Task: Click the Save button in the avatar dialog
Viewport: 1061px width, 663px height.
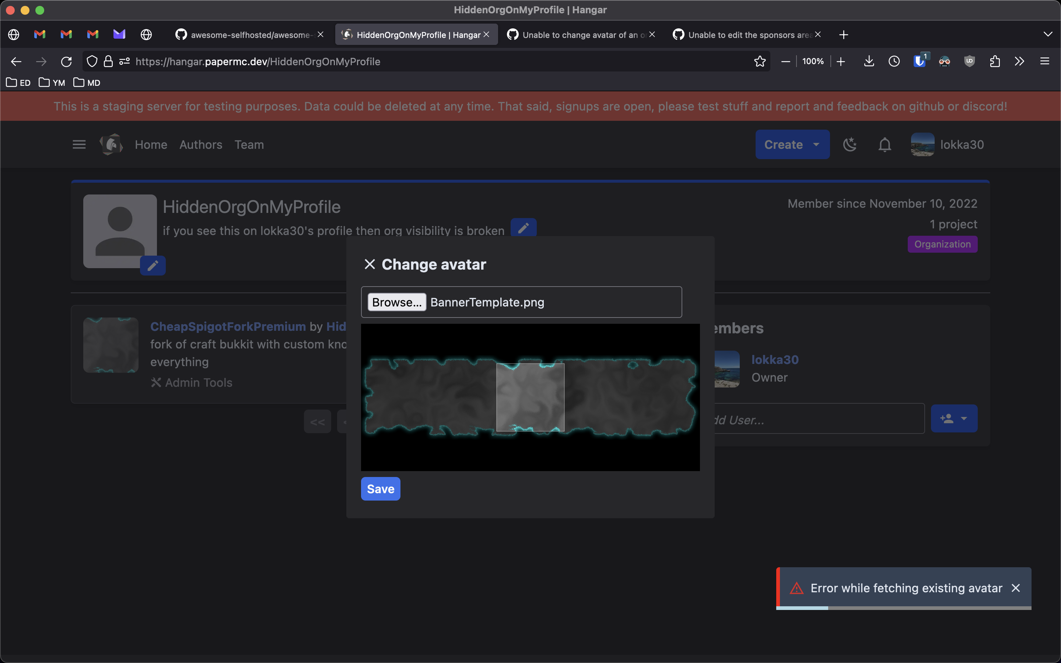Action: click(380, 488)
